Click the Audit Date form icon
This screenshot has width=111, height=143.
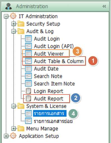(28, 68)
